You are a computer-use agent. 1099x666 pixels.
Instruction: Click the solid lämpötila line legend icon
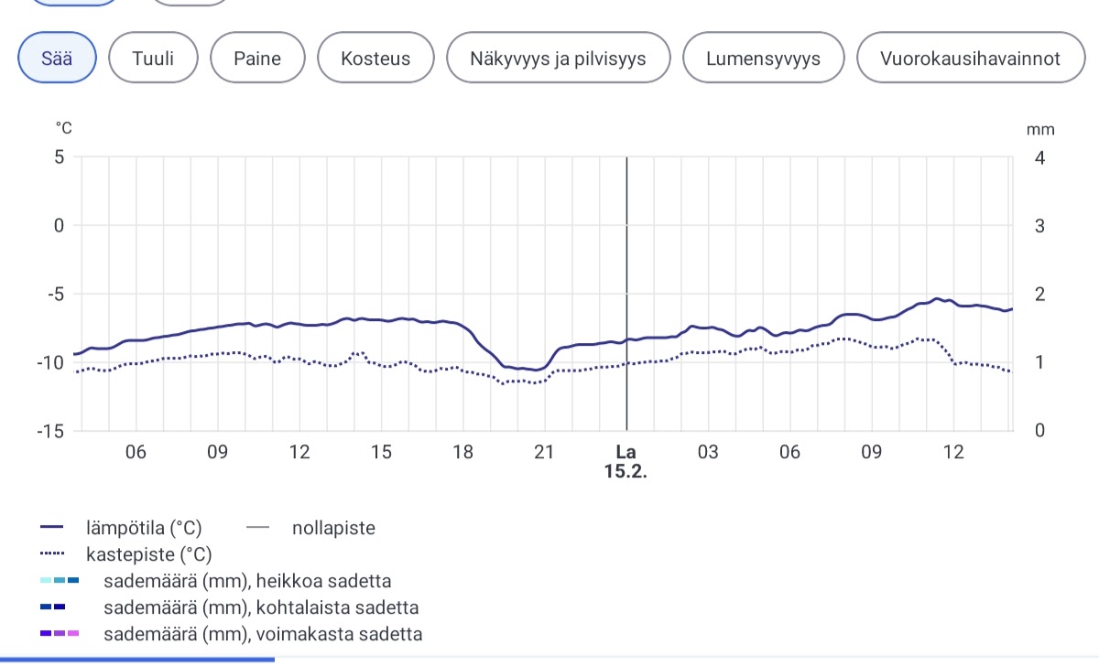pyautogui.click(x=52, y=528)
